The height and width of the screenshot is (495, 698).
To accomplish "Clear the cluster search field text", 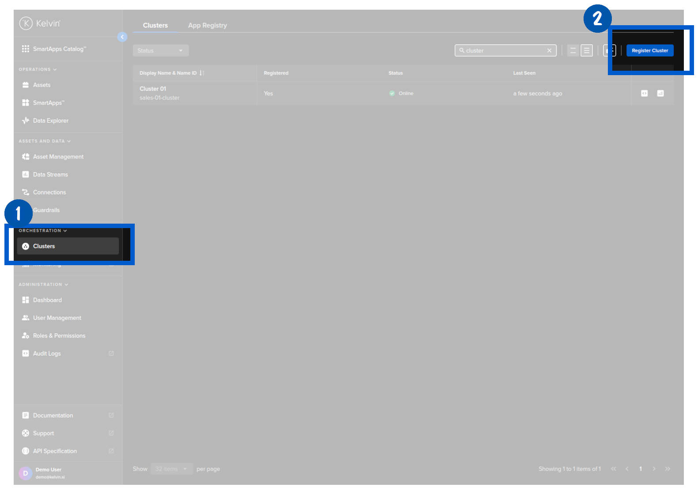I will pyautogui.click(x=549, y=50).
